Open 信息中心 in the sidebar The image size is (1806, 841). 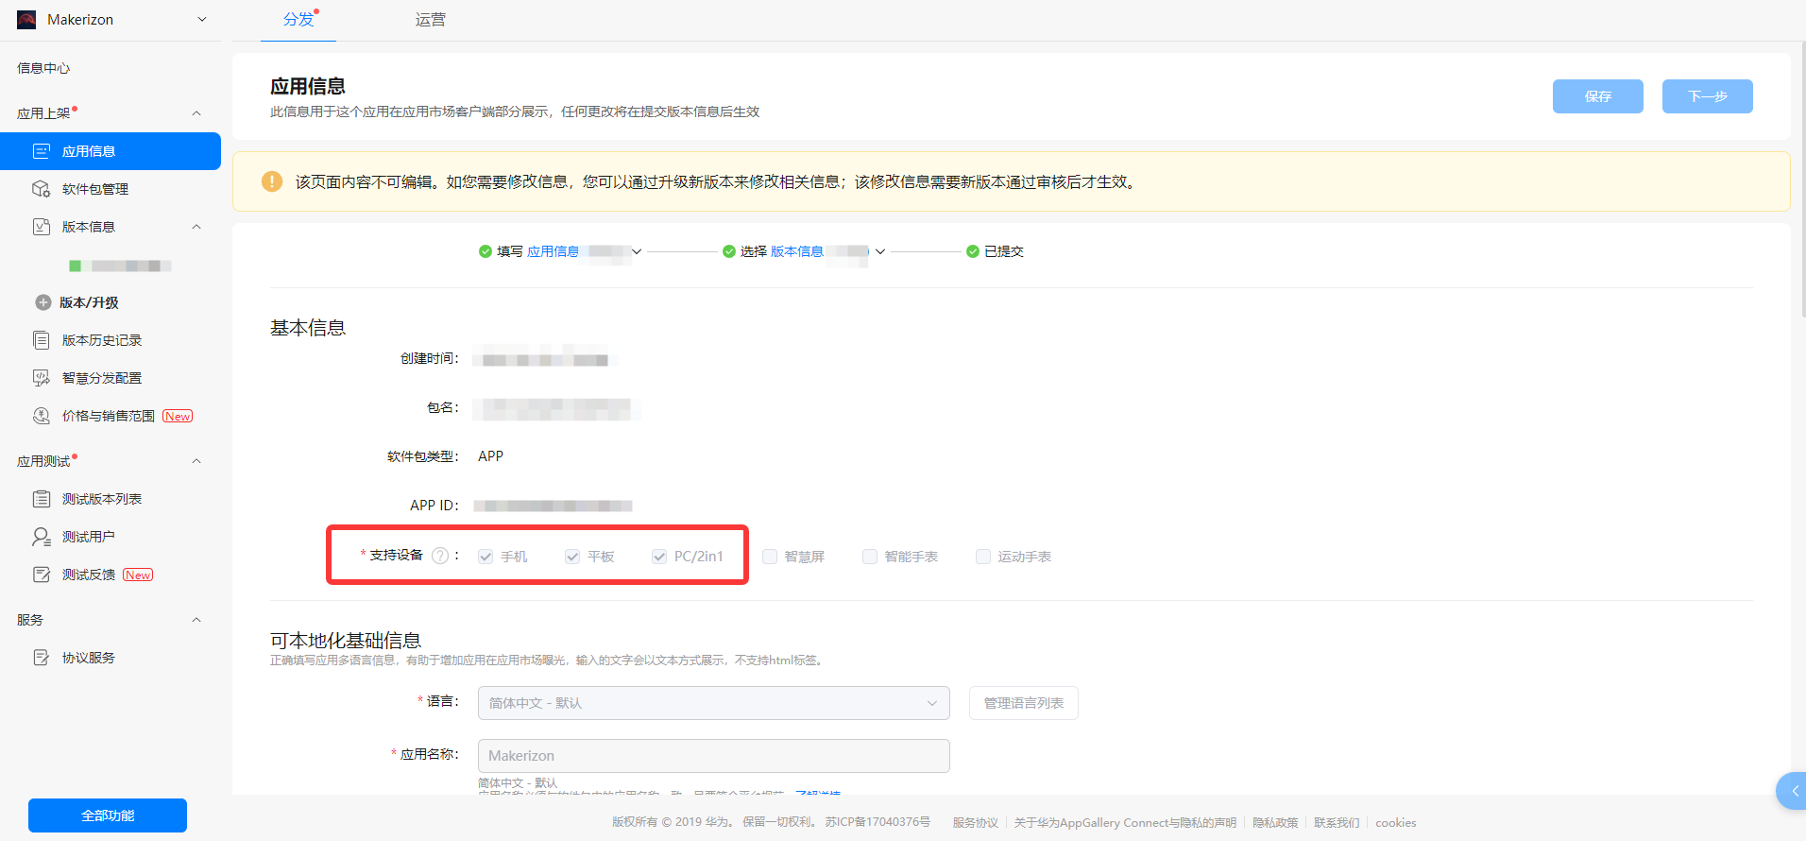point(43,68)
